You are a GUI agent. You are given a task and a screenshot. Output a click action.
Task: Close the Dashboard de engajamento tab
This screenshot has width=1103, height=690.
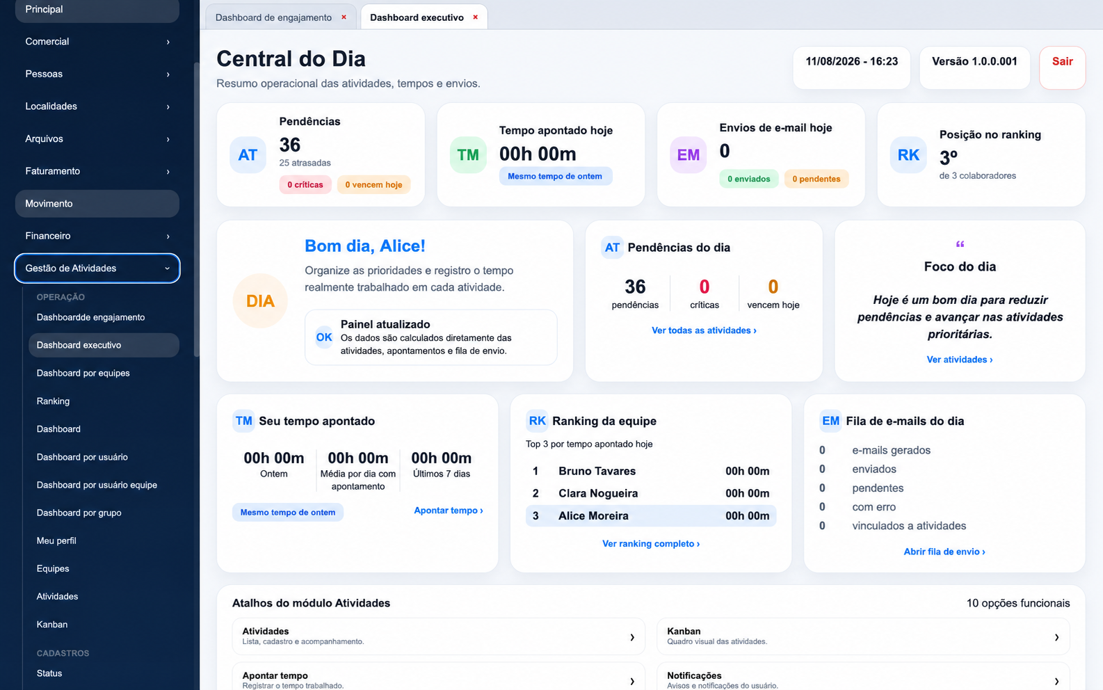tap(344, 17)
